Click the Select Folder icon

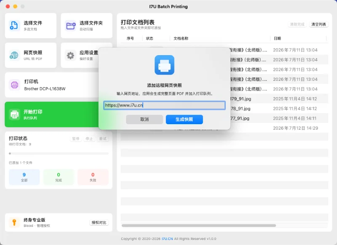point(70,26)
